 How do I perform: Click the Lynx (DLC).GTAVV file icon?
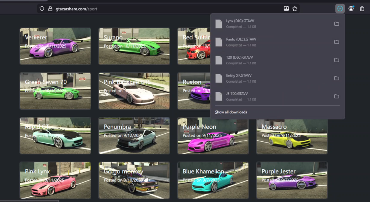tap(219, 24)
